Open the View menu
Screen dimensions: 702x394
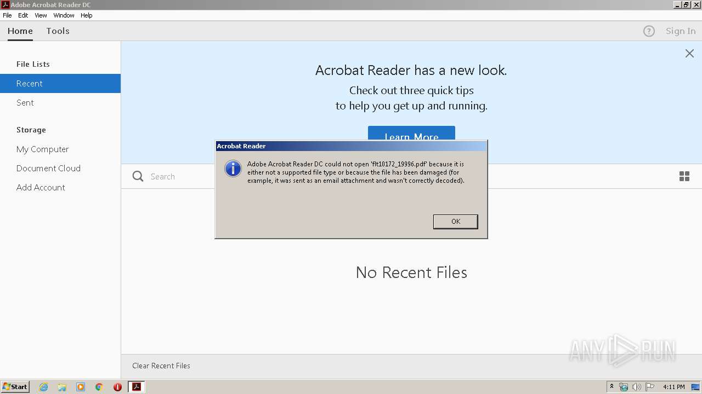click(x=41, y=15)
